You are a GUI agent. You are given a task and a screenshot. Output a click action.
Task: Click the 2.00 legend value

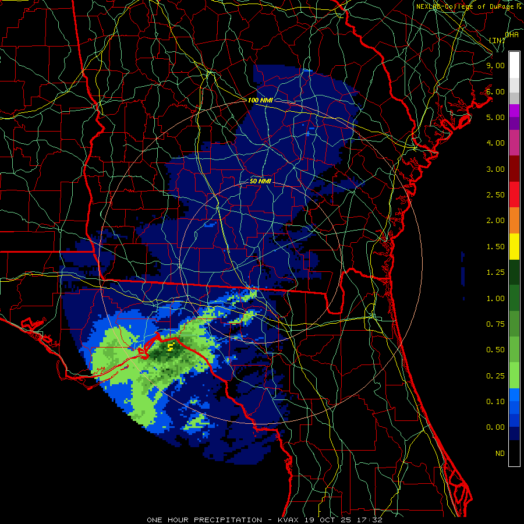495,221
